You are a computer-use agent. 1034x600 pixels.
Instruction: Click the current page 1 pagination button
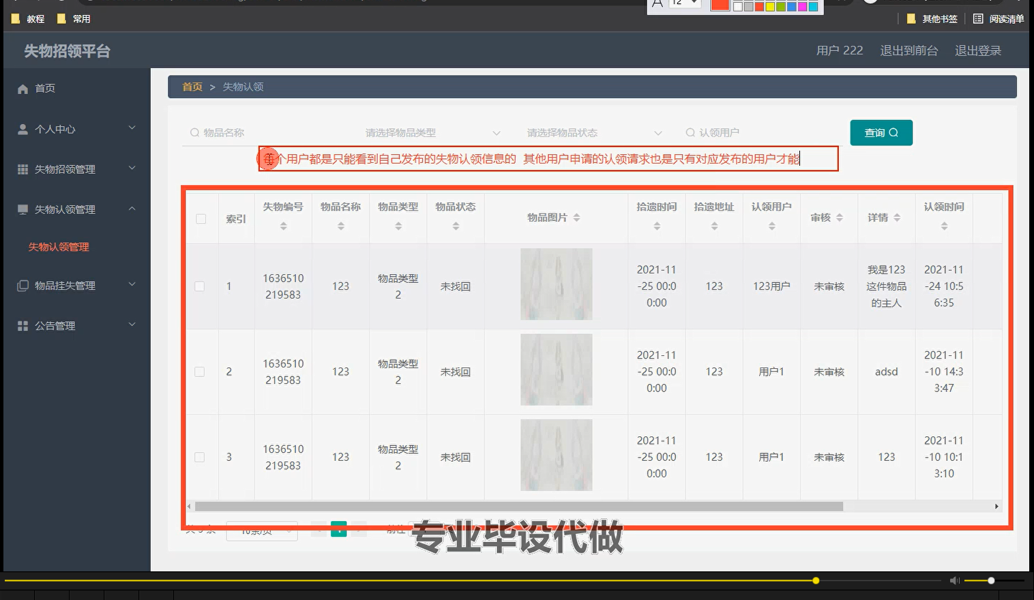coord(339,530)
